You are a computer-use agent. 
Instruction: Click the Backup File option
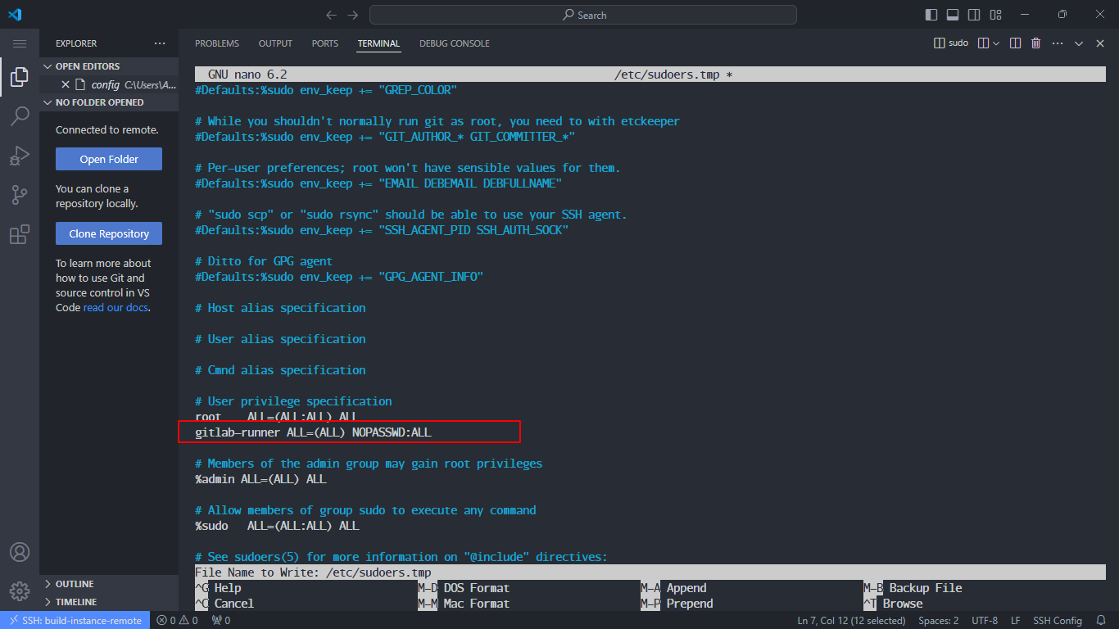pyautogui.click(x=926, y=588)
